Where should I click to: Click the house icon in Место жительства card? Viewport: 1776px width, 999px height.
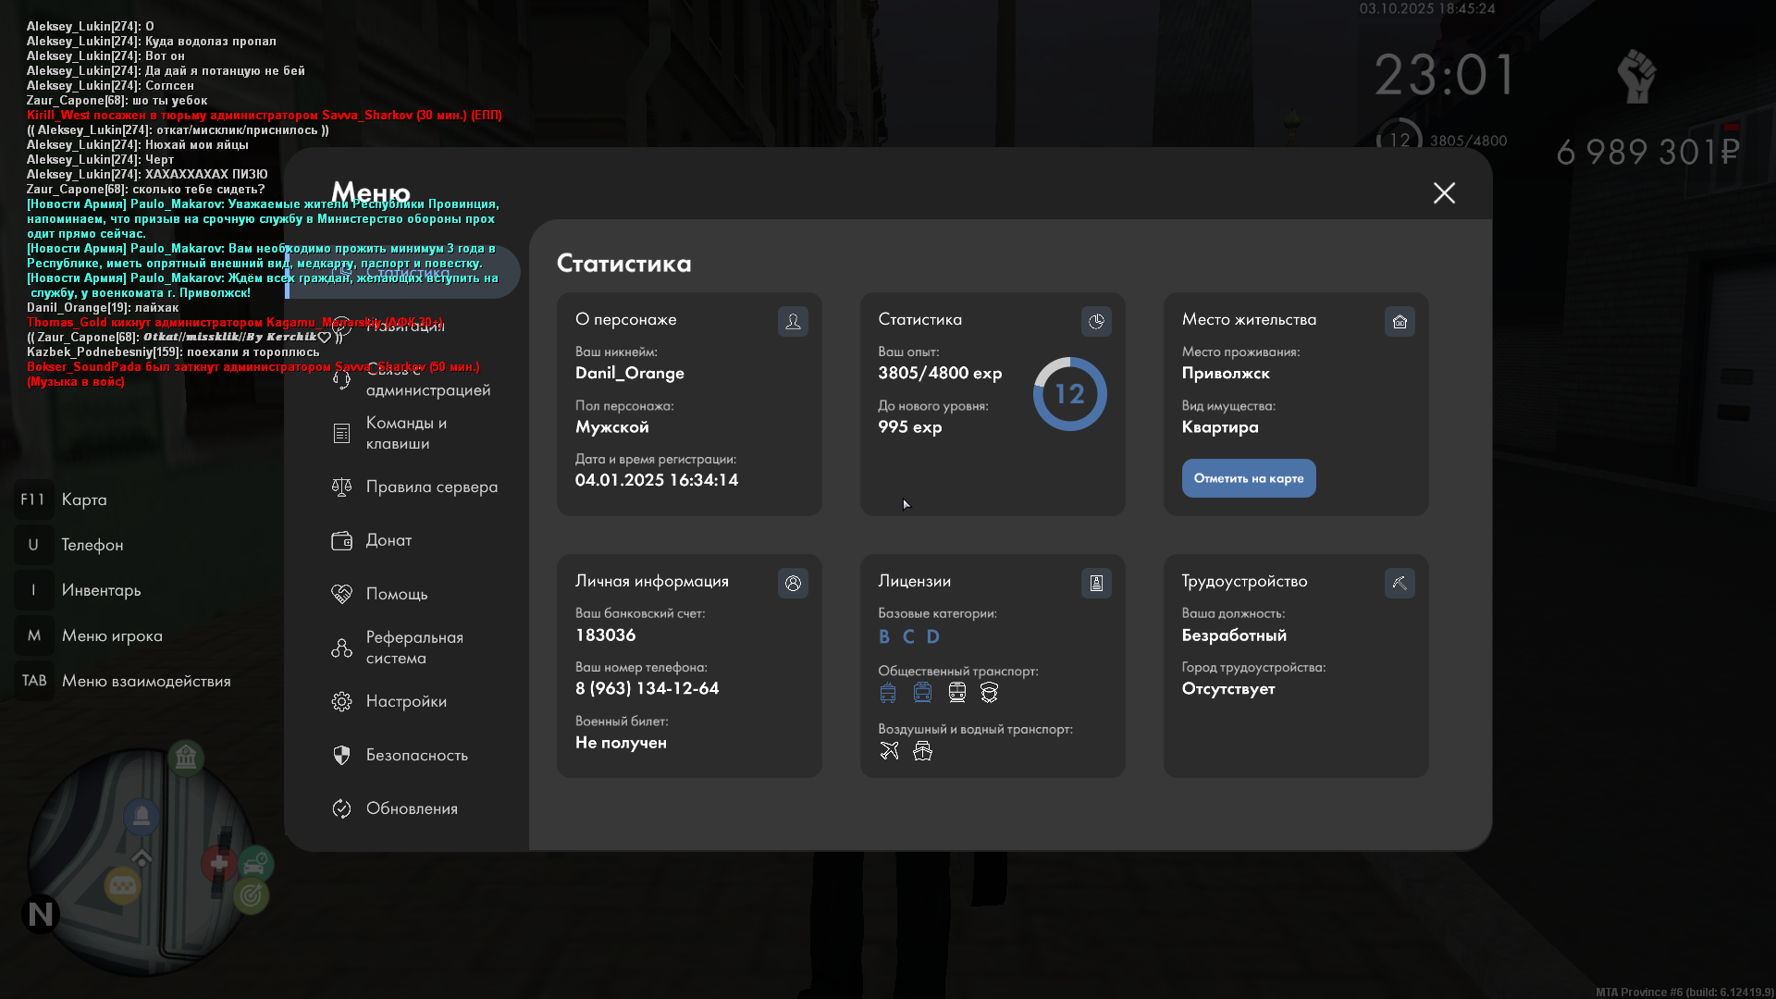tap(1400, 321)
